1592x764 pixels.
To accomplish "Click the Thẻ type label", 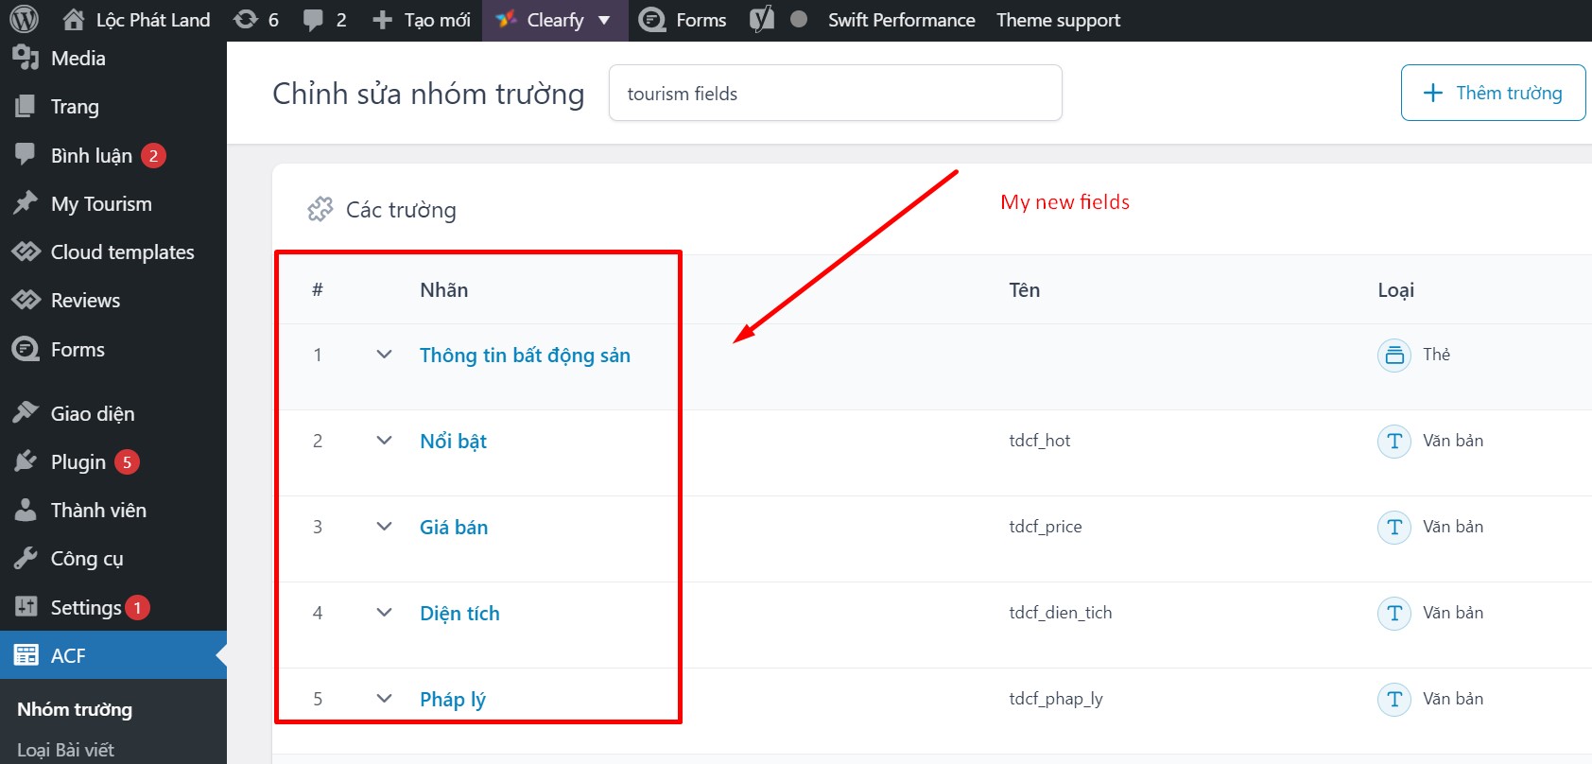I will pos(1436,355).
